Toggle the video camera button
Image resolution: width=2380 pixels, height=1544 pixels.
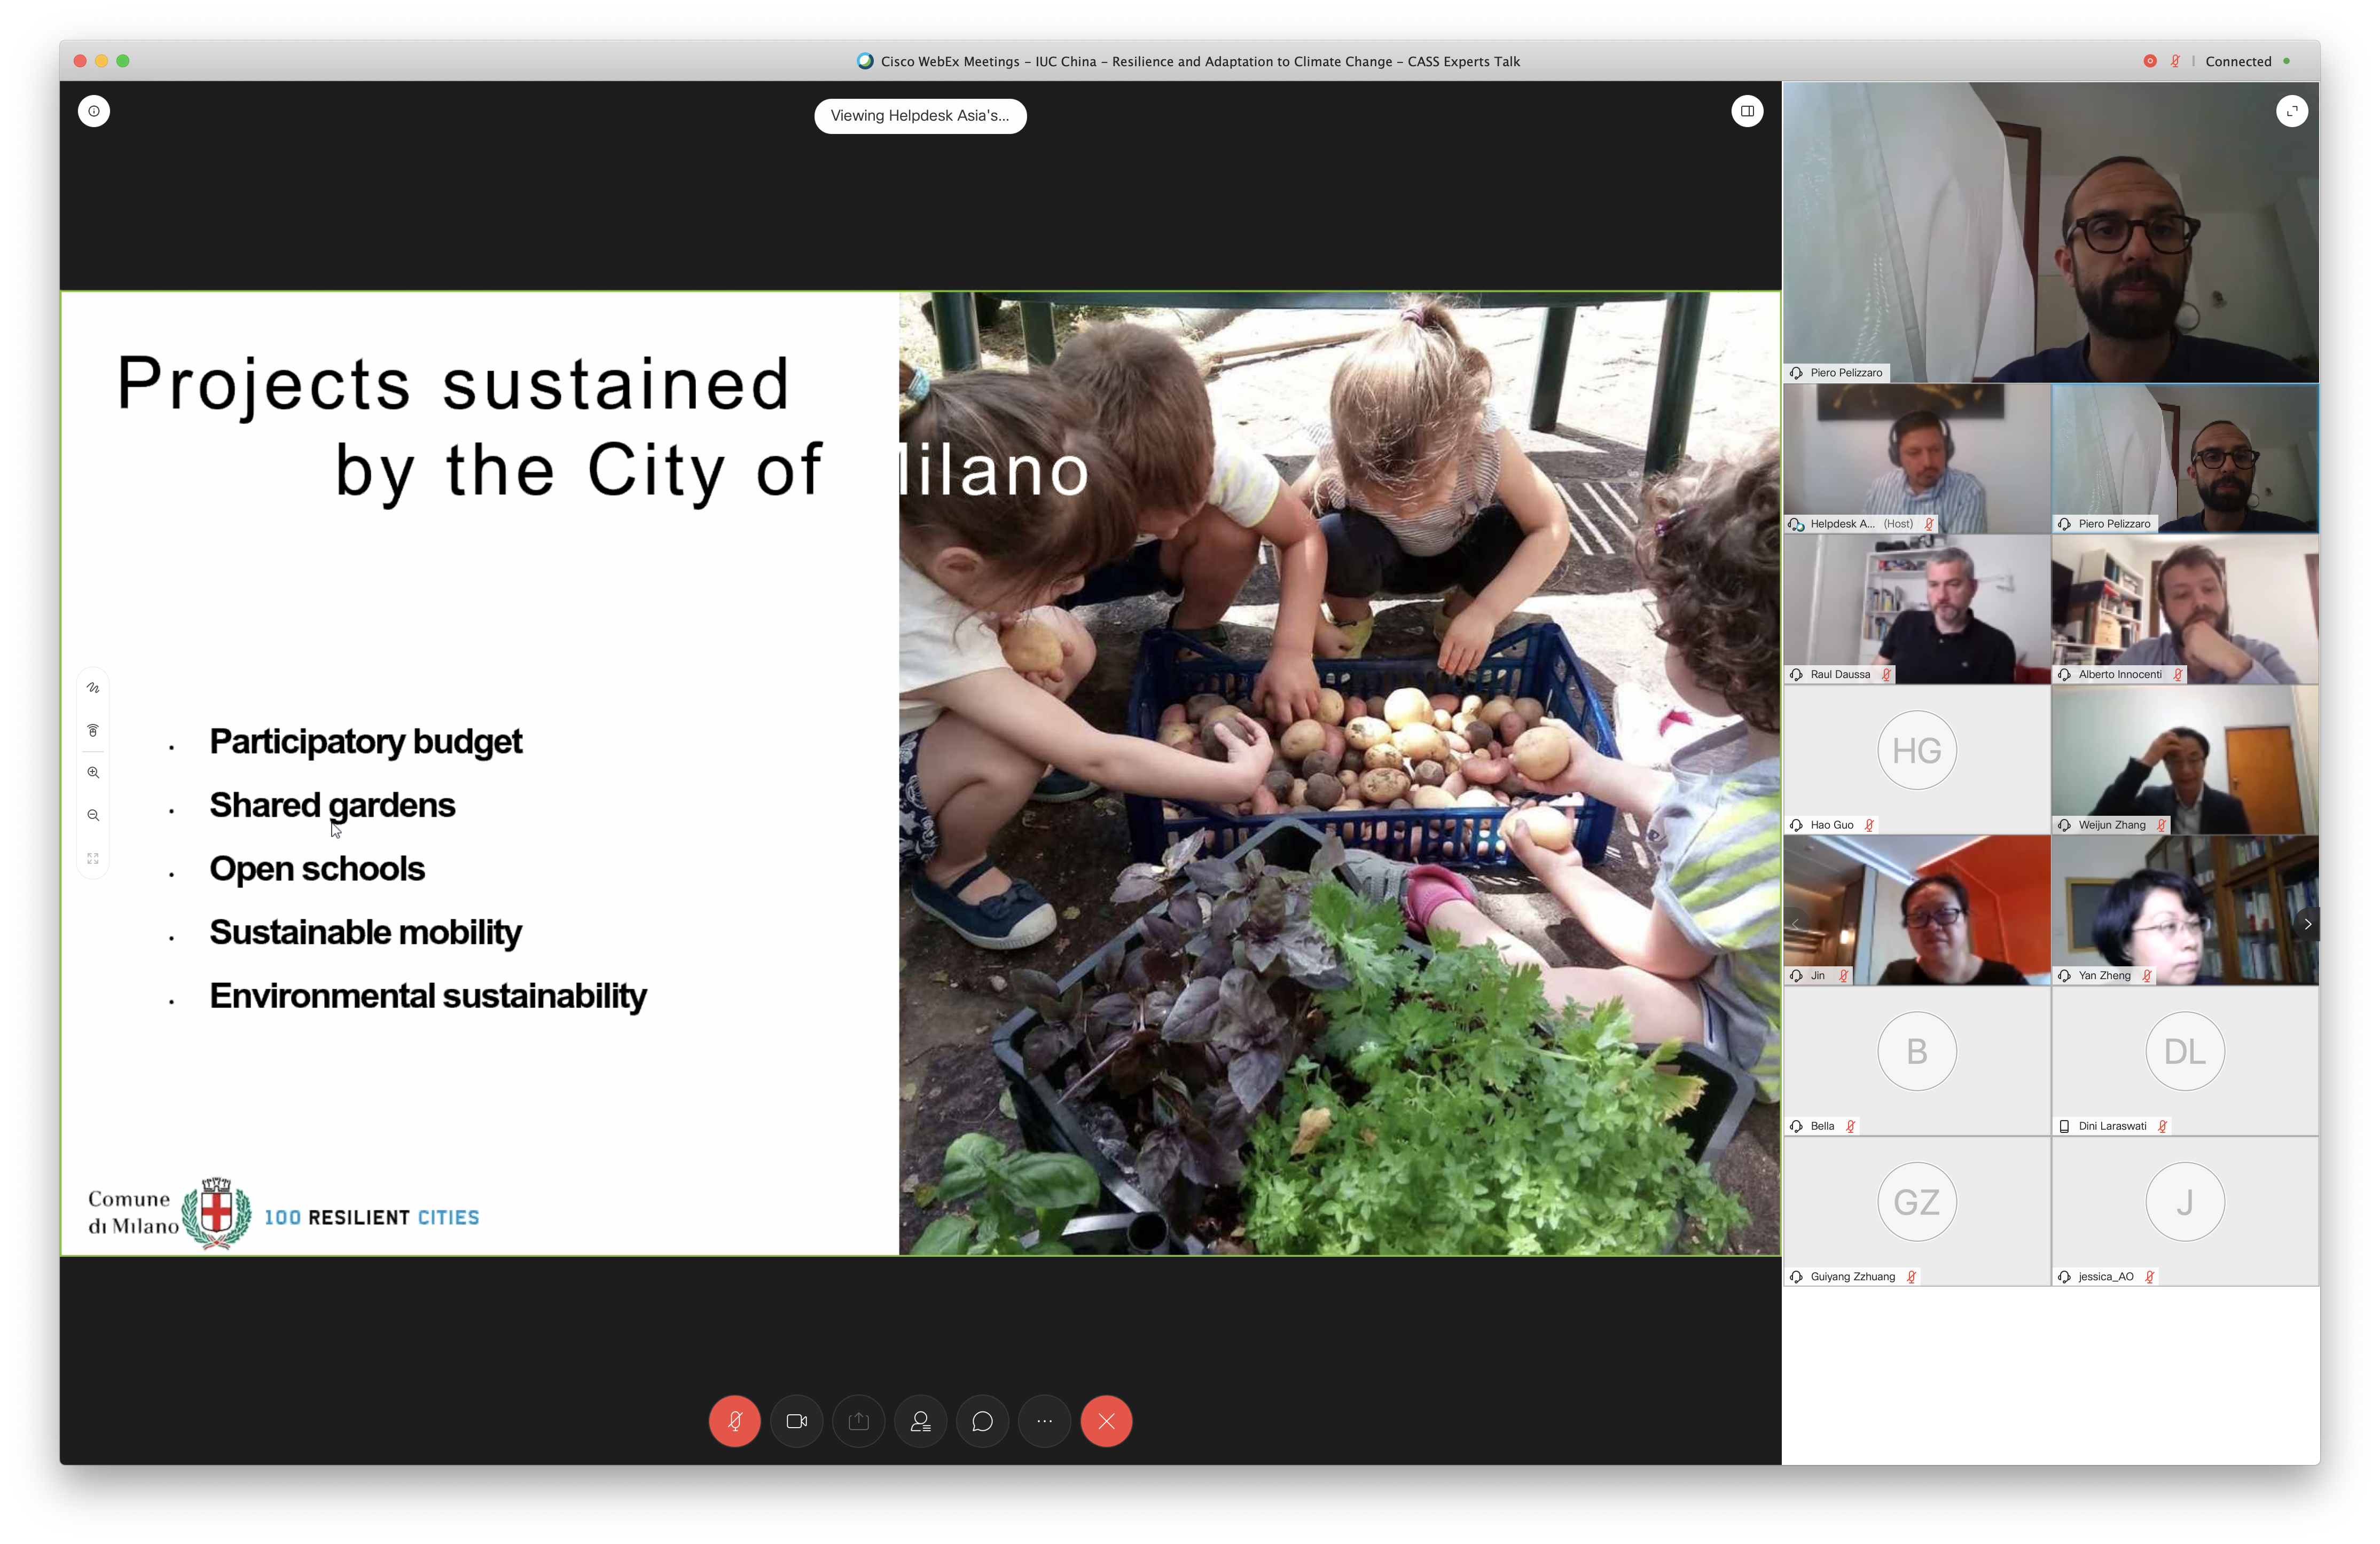click(x=797, y=1420)
